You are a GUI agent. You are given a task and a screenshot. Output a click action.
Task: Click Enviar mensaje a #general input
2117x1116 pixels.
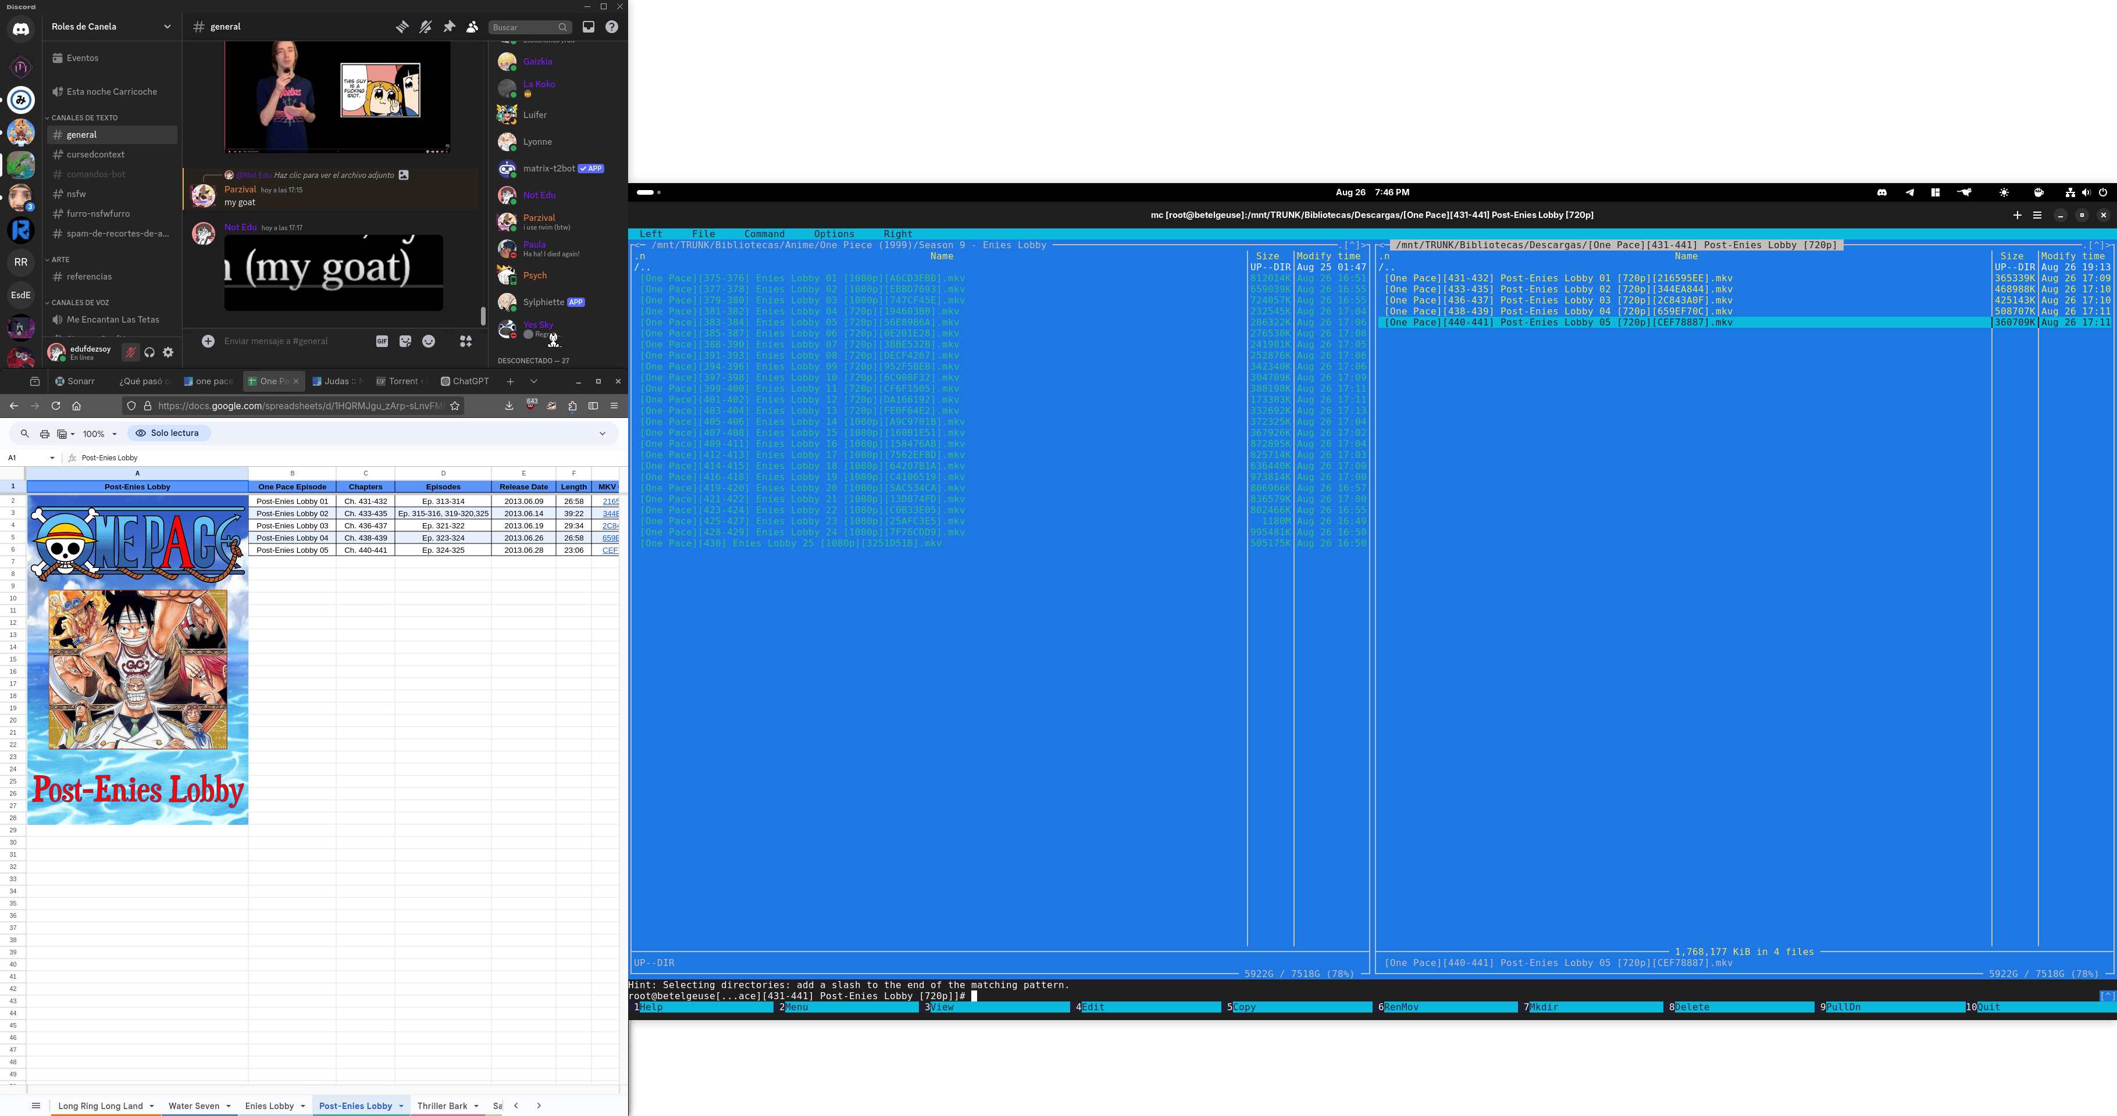pyautogui.click(x=276, y=342)
